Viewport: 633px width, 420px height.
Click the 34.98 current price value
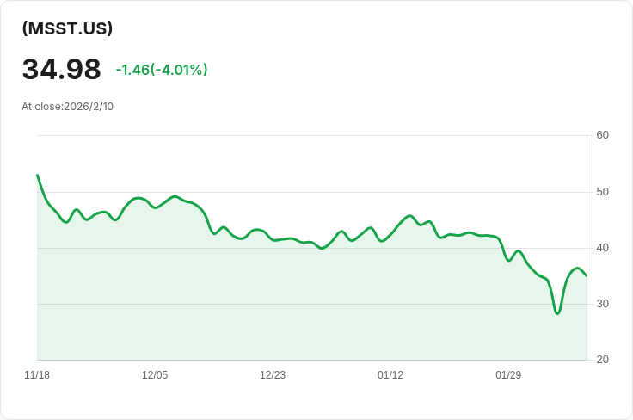61,70
